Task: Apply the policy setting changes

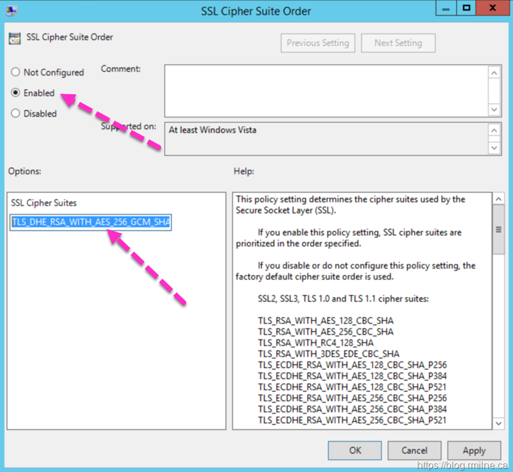Action: coord(474,450)
